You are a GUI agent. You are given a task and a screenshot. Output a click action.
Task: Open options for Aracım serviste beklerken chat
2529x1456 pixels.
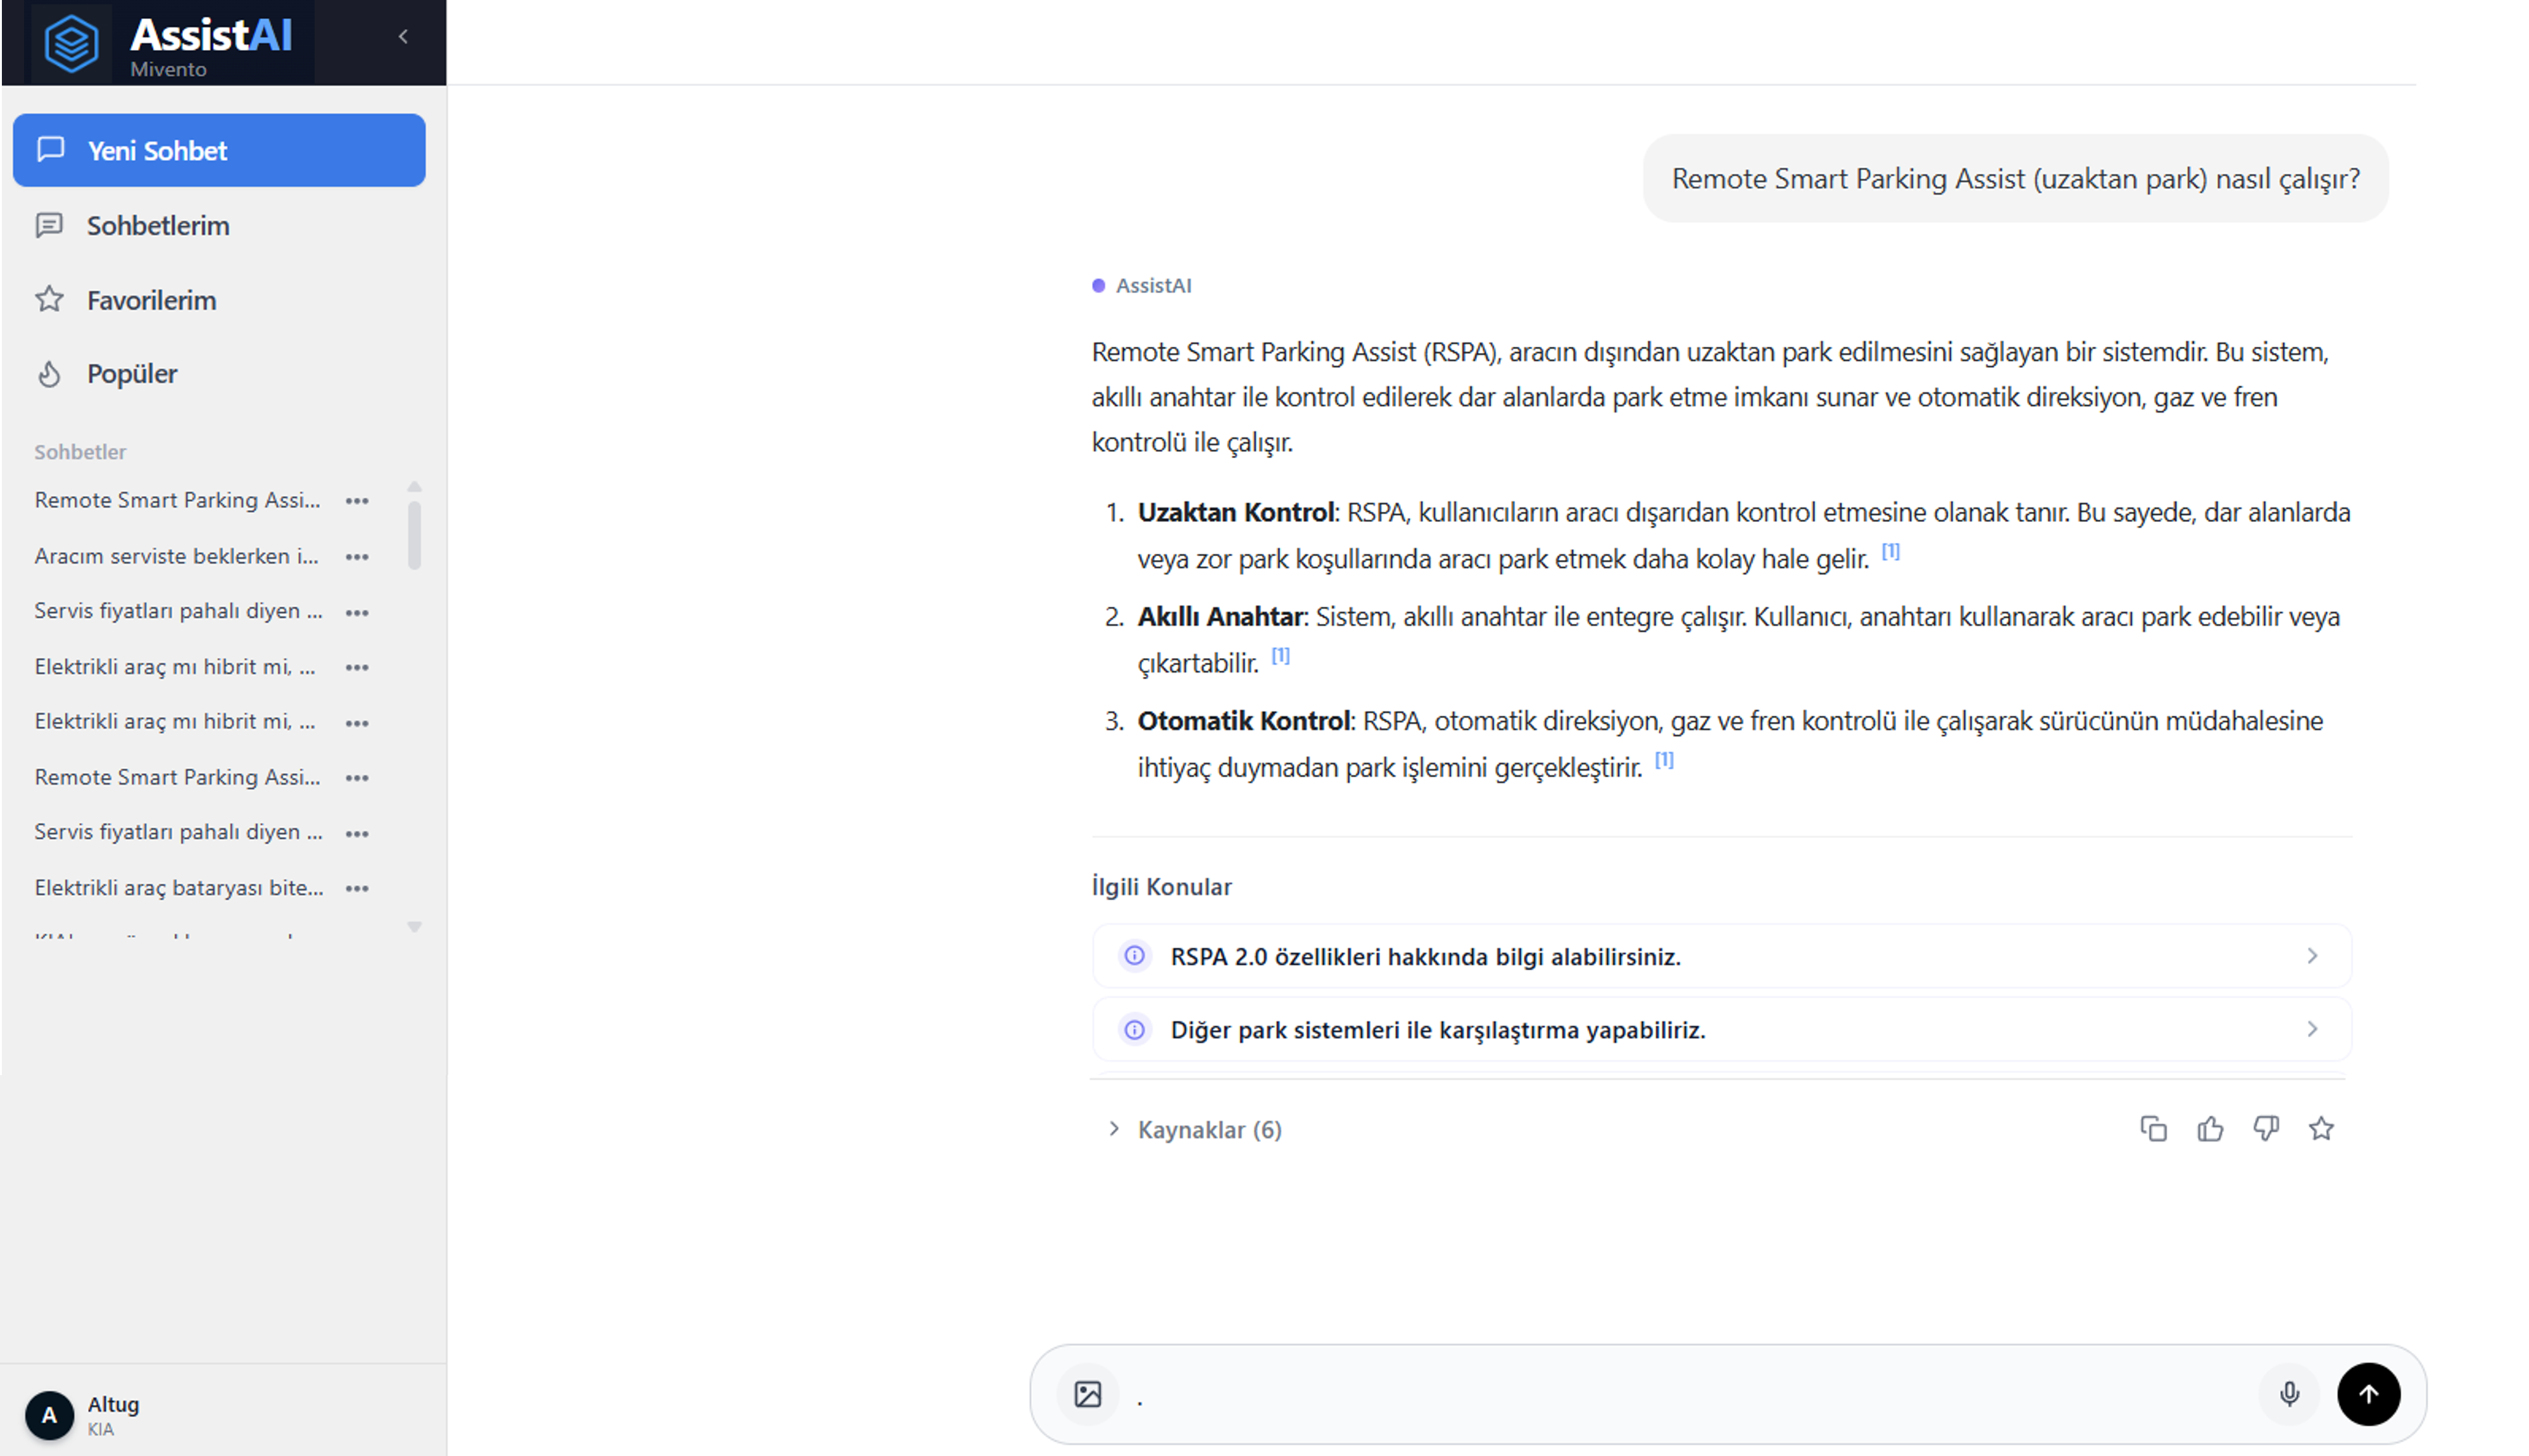click(x=357, y=557)
